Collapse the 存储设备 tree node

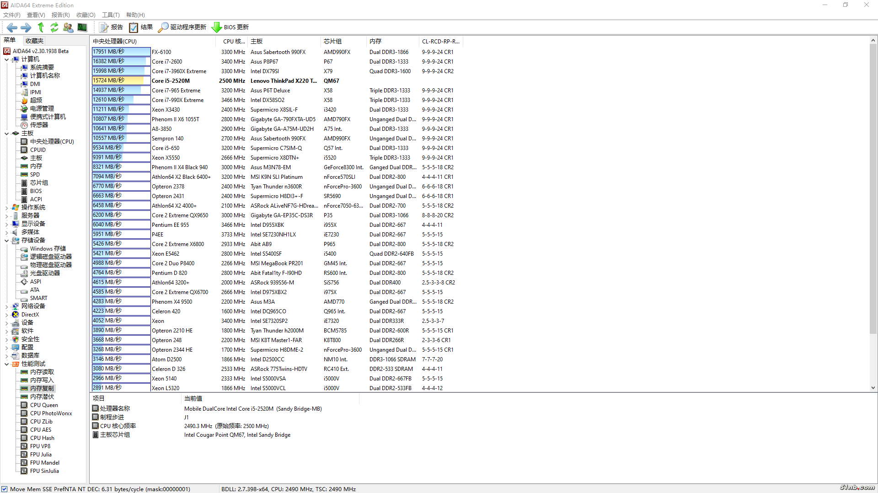click(6, 241)
